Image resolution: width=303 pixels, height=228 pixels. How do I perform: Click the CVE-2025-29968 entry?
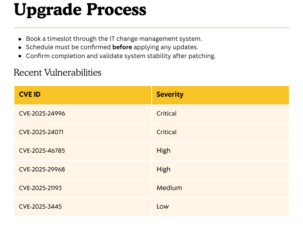click(x=42, y=169)
